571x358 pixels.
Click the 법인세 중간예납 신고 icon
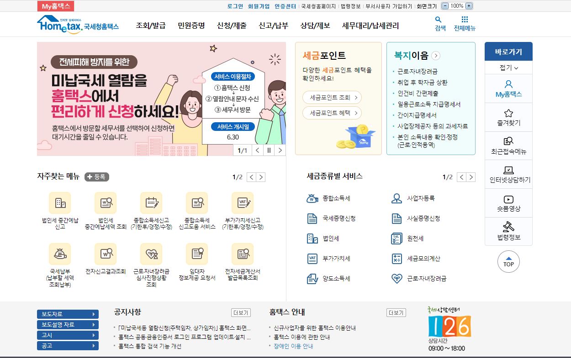[60, 203]
